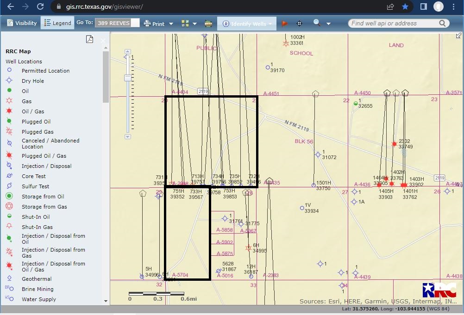The width and height of the screenshot is (464, 315).
Task: Click the zoom out arrow below slider
Action: [x=127, y=137]
